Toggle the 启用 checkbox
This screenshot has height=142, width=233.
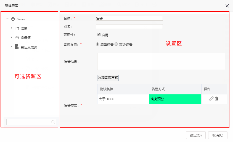click(99, 34)
